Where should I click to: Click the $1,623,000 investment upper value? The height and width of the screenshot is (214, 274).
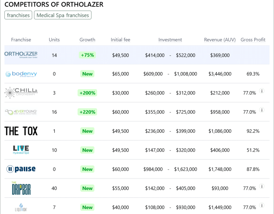click(186, 169)
